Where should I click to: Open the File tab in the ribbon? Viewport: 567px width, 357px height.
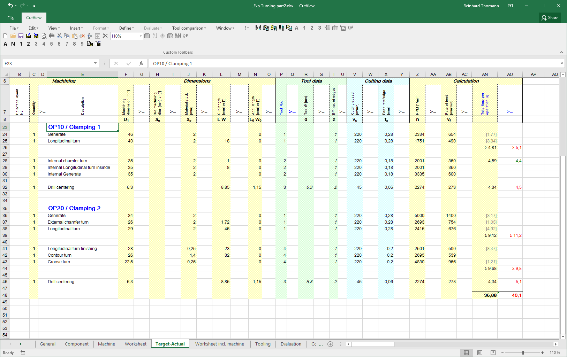coord(10,18)
